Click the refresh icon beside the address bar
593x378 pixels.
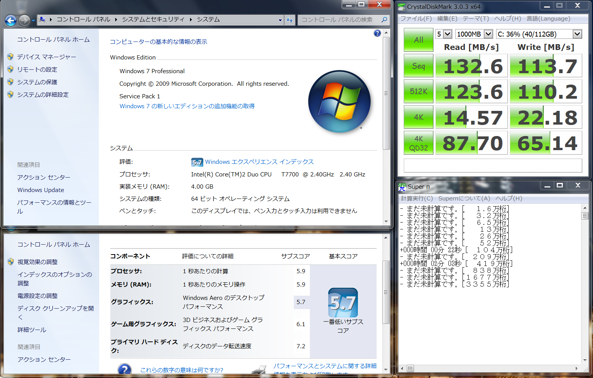click(x=290, y=20)
